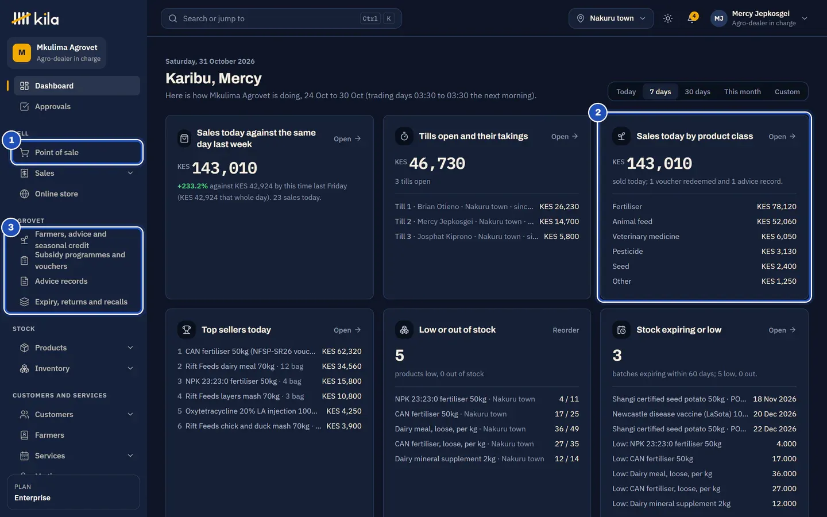Click the Products box icon
The width and height of the screenshot is (827, 517).
coord(24,348)
